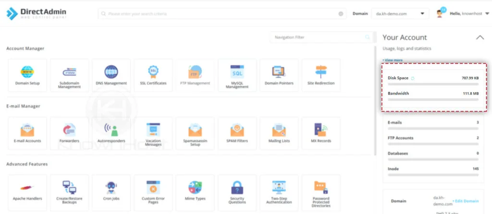Open Domain Setup
This screenshot has height=214, width=492.
pos(27,75)
